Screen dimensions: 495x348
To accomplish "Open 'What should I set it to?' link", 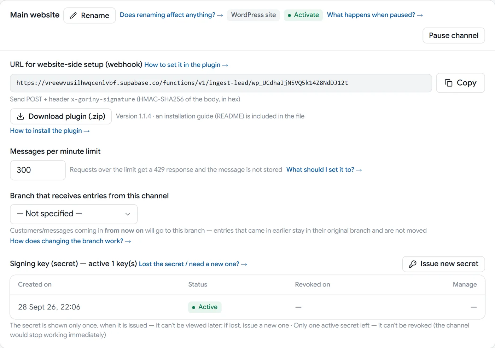I will coord(324,170).
